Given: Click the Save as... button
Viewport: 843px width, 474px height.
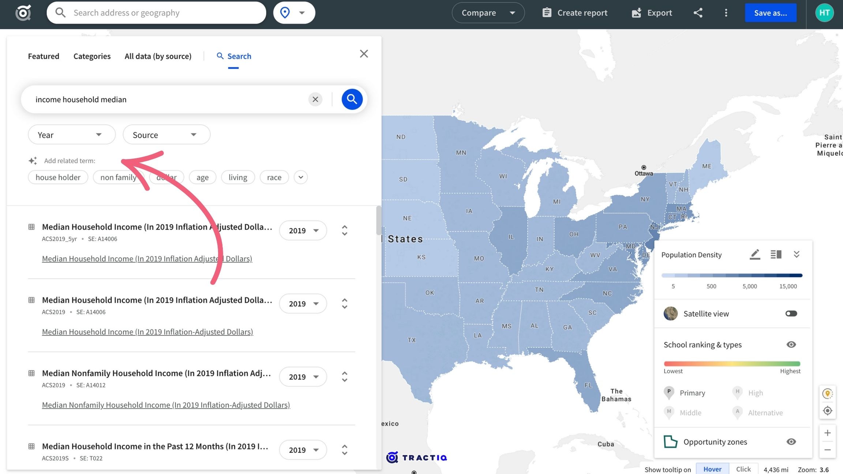Looking at the screenshot, I should (770, 13).
